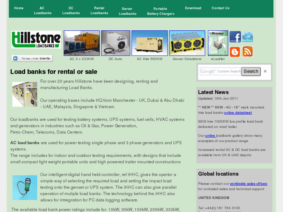This screenshot has width=283, height=212.
Task: Open the Twitter bird icon
Action: [x=248, y=37]
